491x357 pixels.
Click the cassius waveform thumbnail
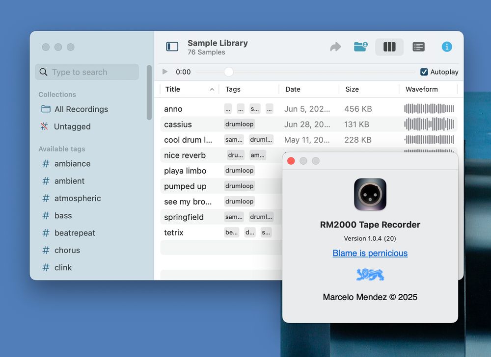(429, 124)
